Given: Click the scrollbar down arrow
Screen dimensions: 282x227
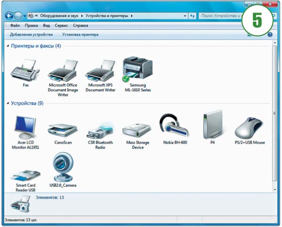Looking at the screenshot, I should pos(275,190).
